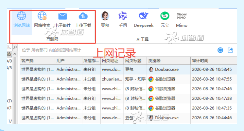Click 谷歌浏览器 in the 10:47:55 row

pos(165,79)
